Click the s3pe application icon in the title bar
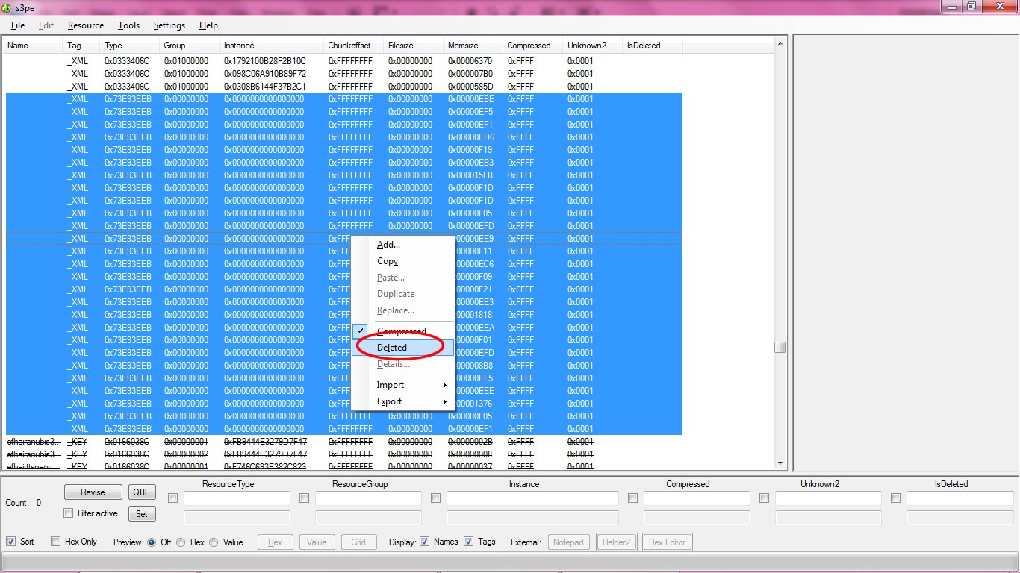Viewport: 1020px width, 573px height. tap(7, 7)
